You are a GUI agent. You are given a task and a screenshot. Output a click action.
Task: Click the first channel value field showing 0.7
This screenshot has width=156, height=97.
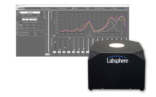tap(54, 52)
